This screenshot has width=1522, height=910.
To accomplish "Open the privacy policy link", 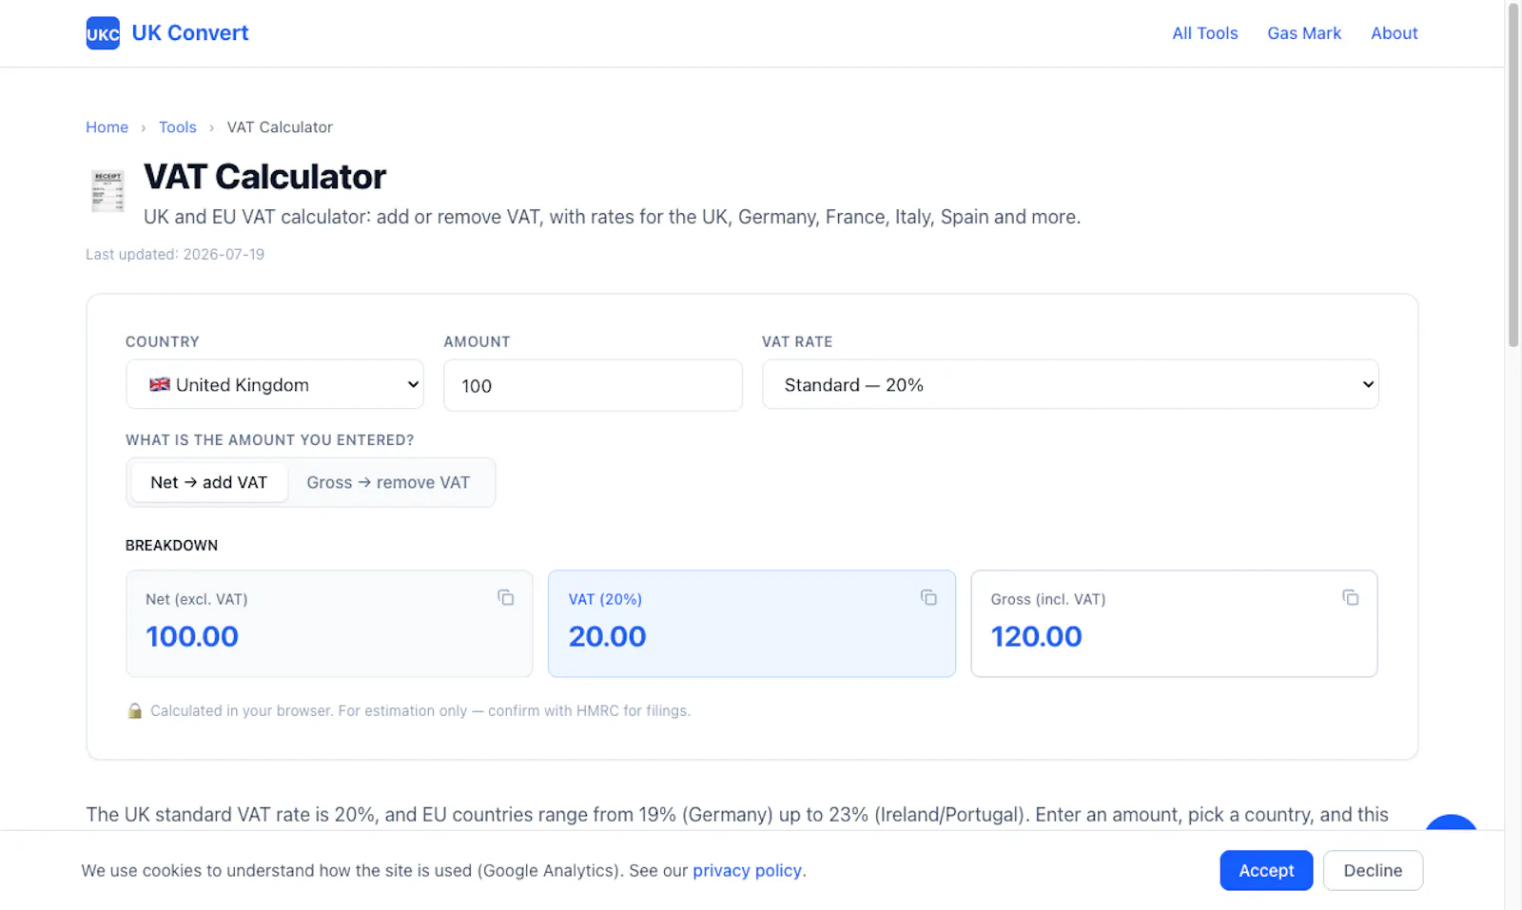I will click(x=747, y=870).
